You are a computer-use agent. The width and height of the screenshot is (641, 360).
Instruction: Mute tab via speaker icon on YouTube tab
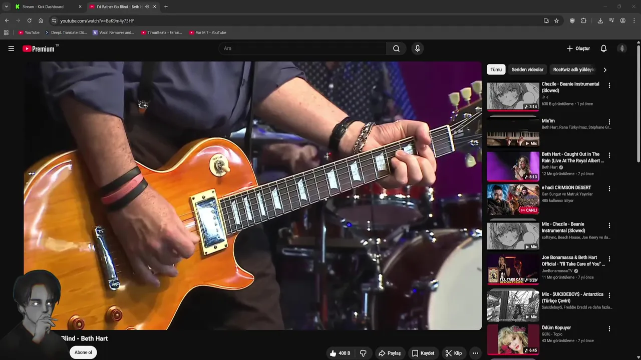[147, 6]
